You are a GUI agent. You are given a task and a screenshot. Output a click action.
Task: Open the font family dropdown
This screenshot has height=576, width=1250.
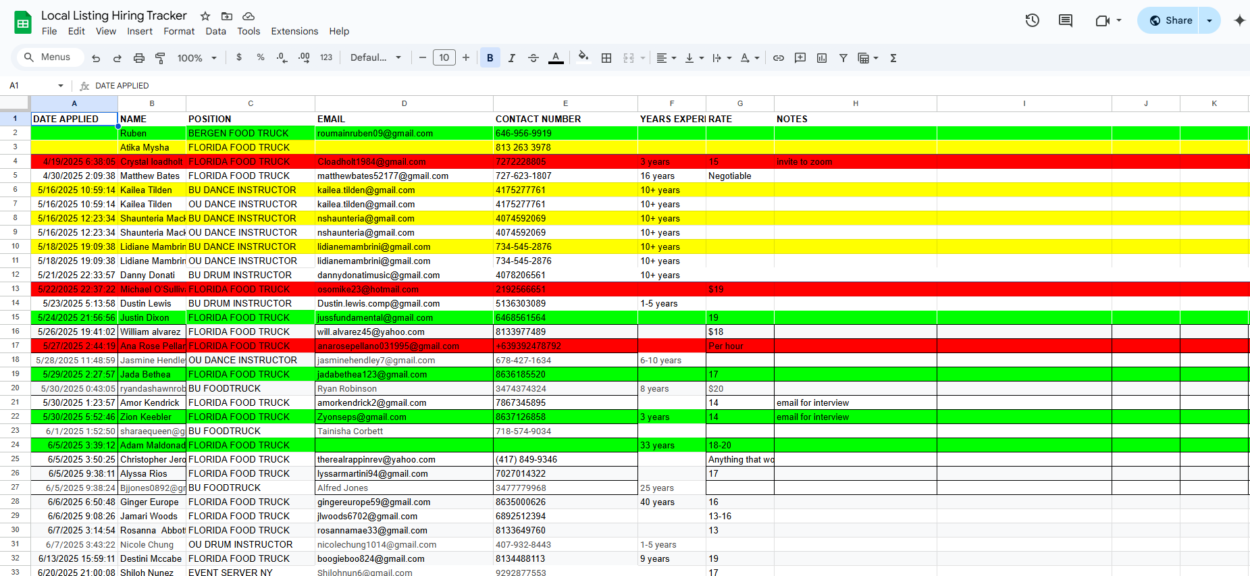375,58
